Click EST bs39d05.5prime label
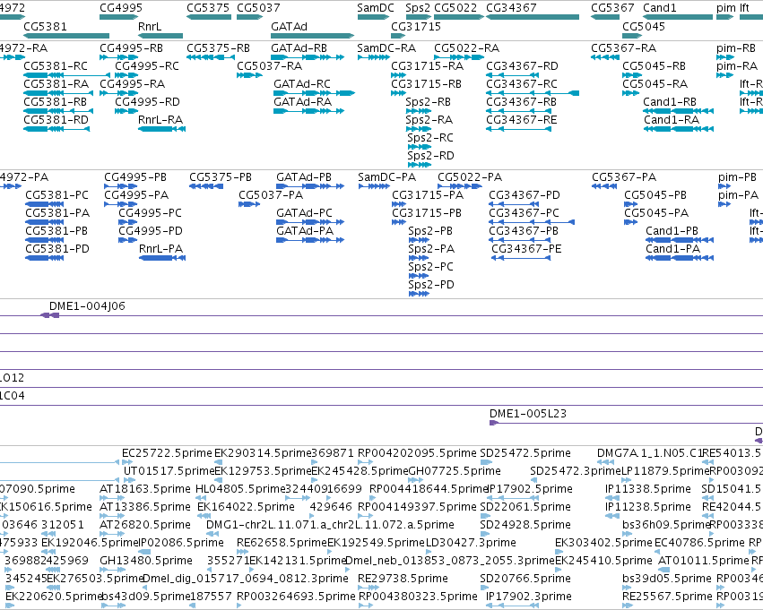The width and height of the screenshot is (763, 610). [667, 579]
